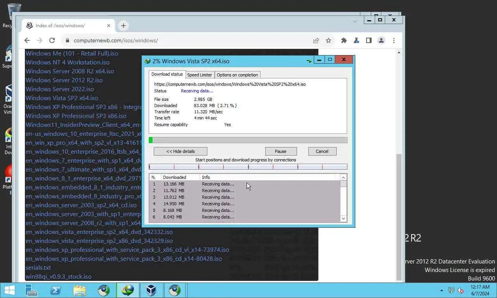
Task: Open Chrome three-dot menu
Action: pyautogui.click(x=394, y=40)
